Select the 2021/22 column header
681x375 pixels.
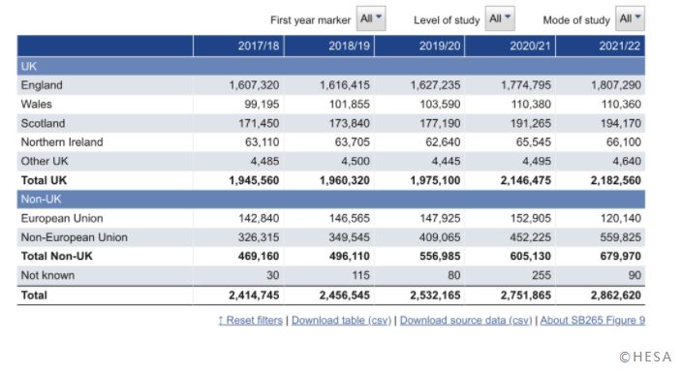pos(601,47)
